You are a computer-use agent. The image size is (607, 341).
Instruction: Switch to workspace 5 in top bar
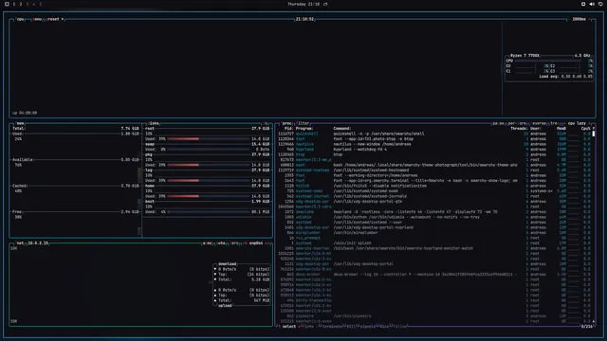(40, 4)
